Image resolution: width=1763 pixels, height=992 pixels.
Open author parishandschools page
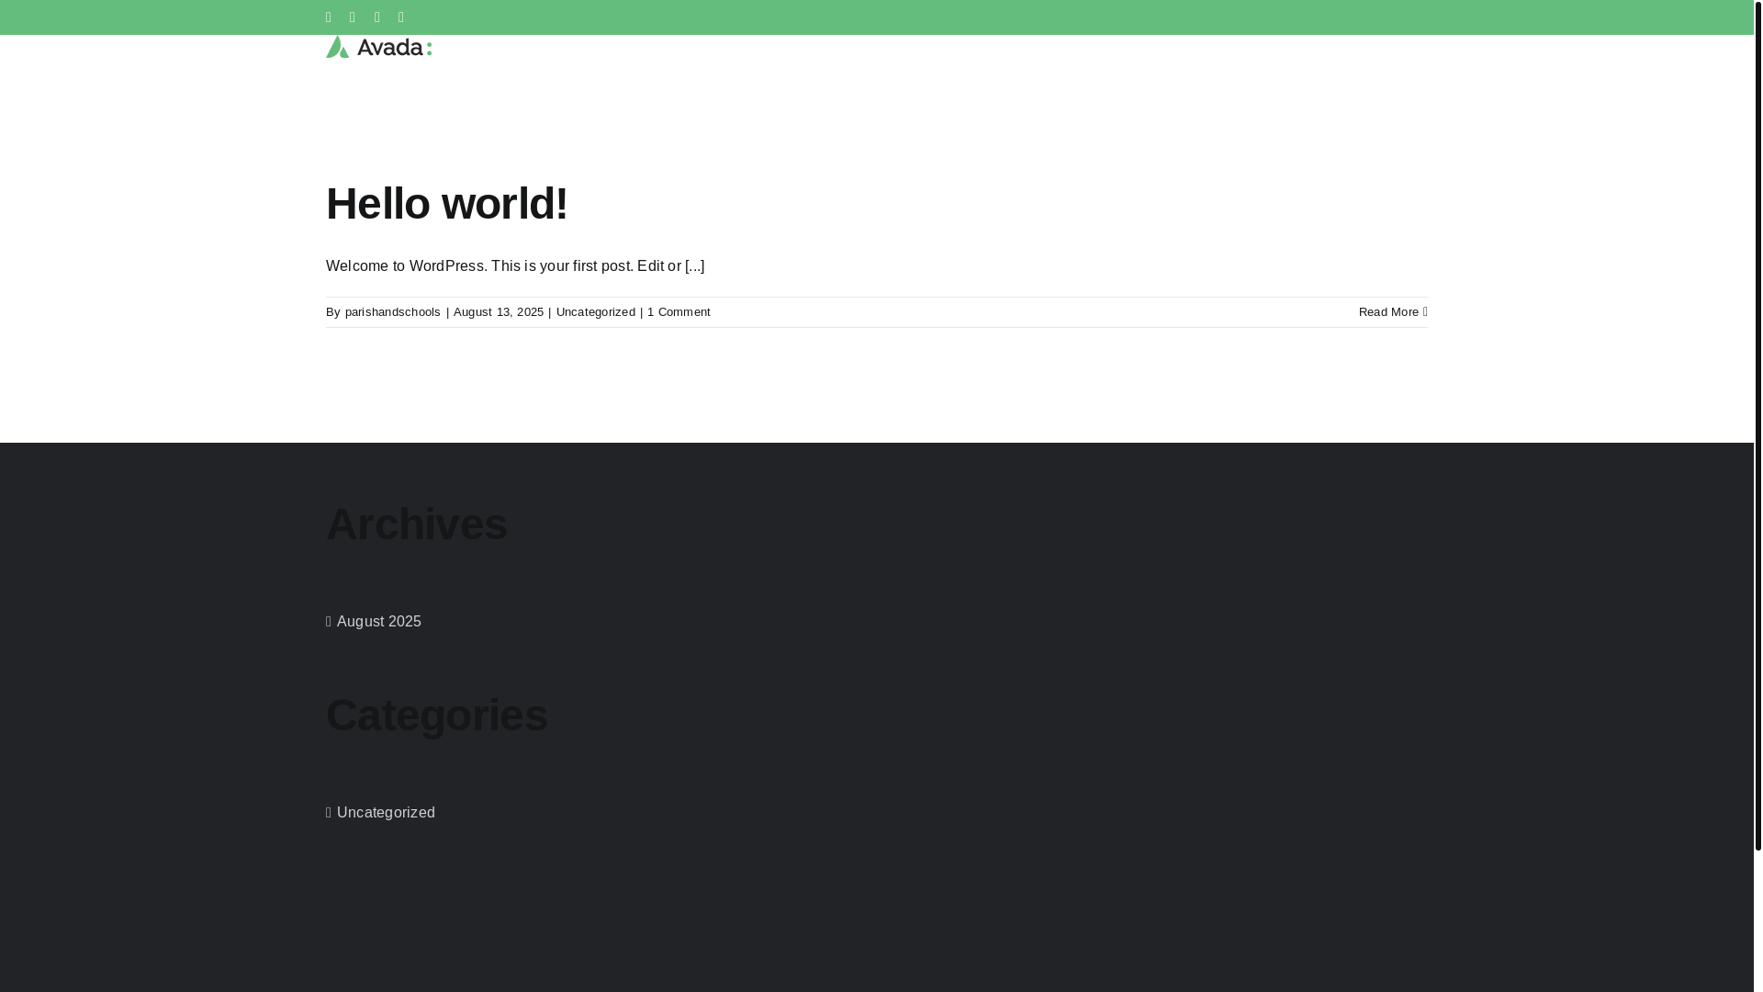[393, 312]
